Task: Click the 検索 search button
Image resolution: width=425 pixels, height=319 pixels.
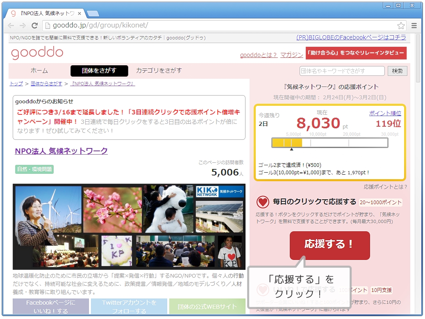Action: 398,71
